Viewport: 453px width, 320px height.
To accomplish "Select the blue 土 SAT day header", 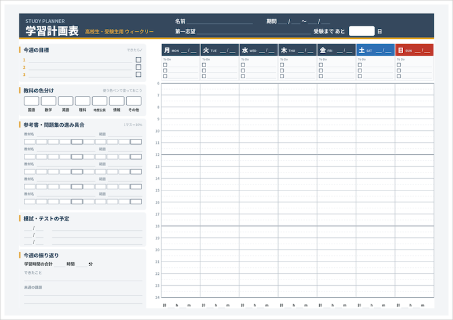I will [375, 50].
